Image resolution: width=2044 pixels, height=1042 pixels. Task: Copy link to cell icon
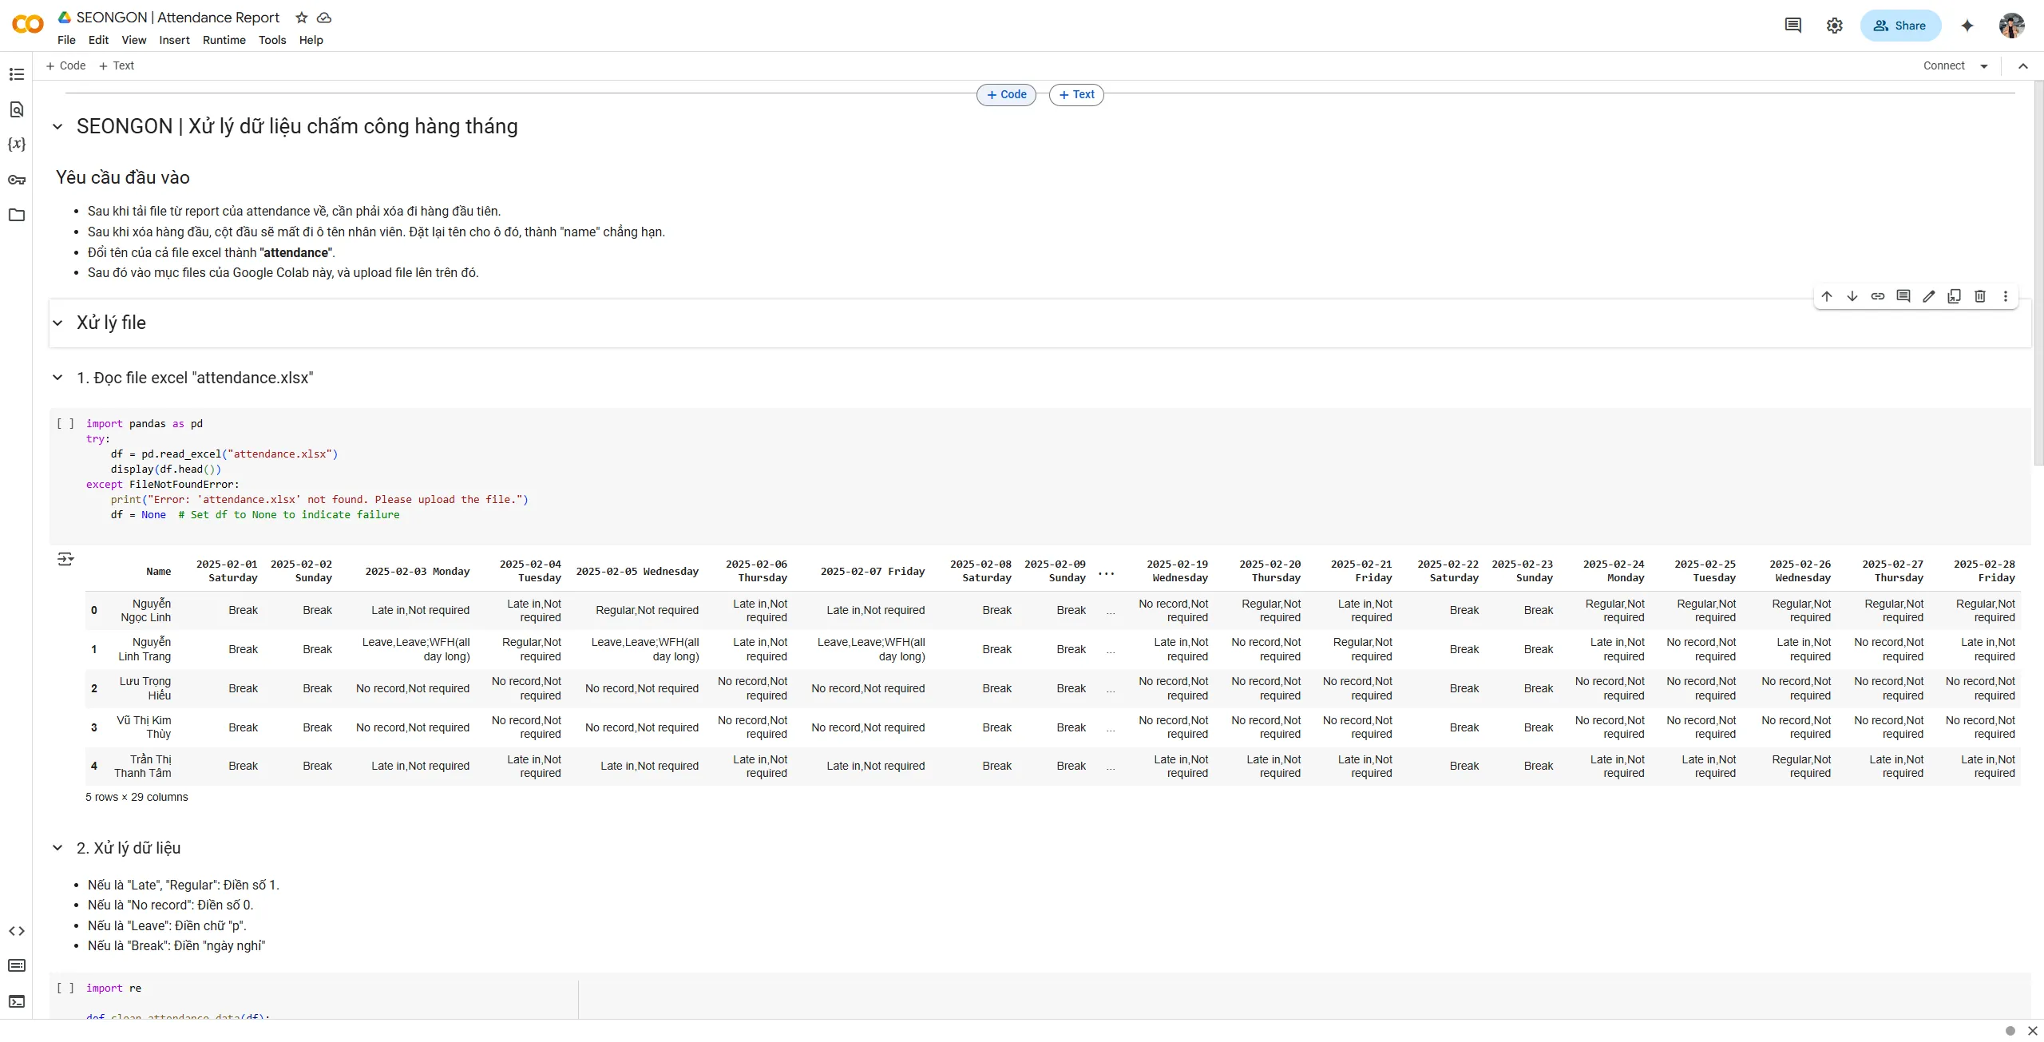point(1878,296)
